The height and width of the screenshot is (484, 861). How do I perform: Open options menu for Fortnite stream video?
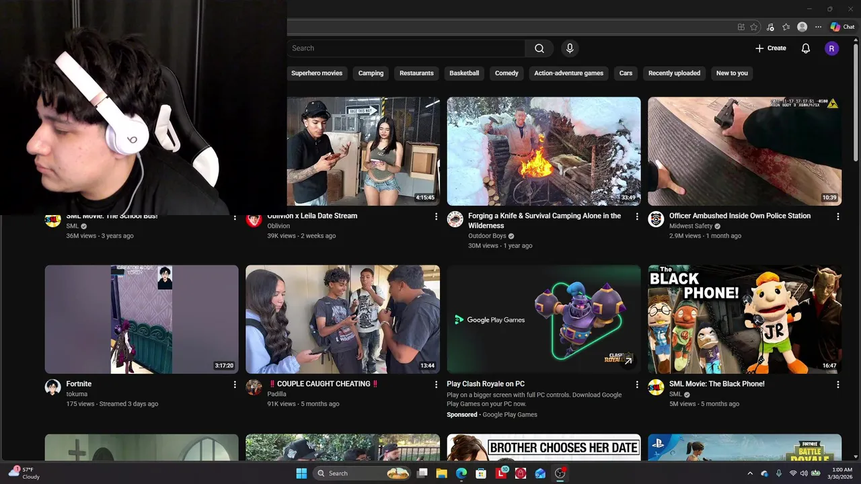point(235,385)
